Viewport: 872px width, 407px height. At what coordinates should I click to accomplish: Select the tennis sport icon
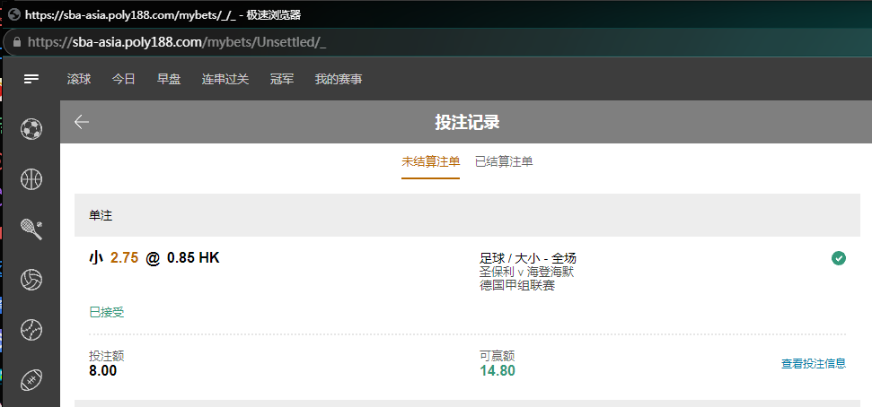tap(31, 229)
